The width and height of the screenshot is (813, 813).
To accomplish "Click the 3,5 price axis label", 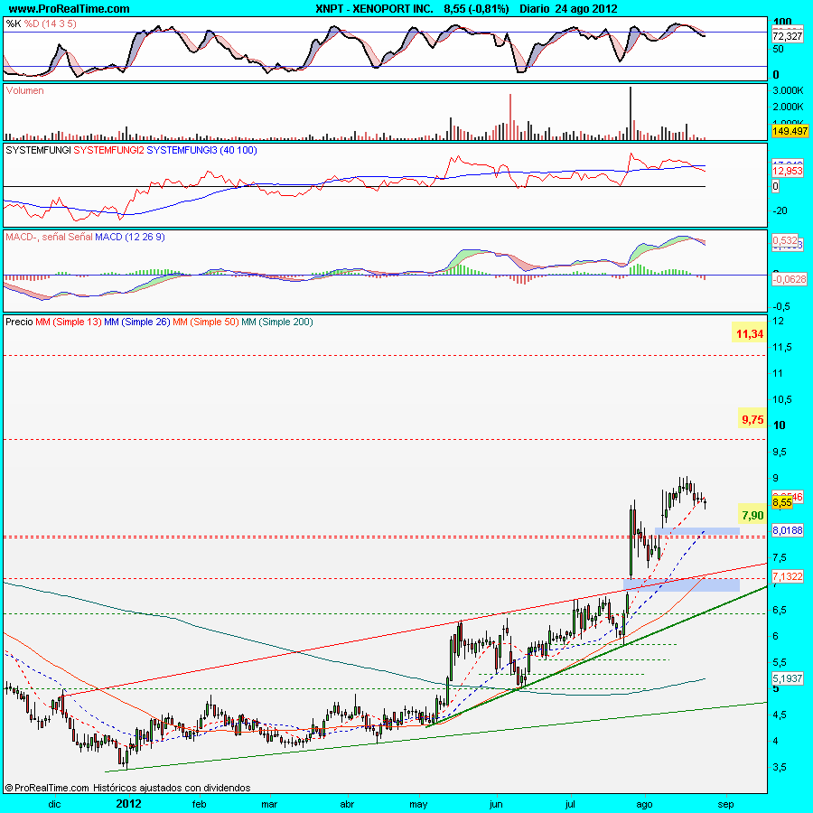I will pos(780,767).
